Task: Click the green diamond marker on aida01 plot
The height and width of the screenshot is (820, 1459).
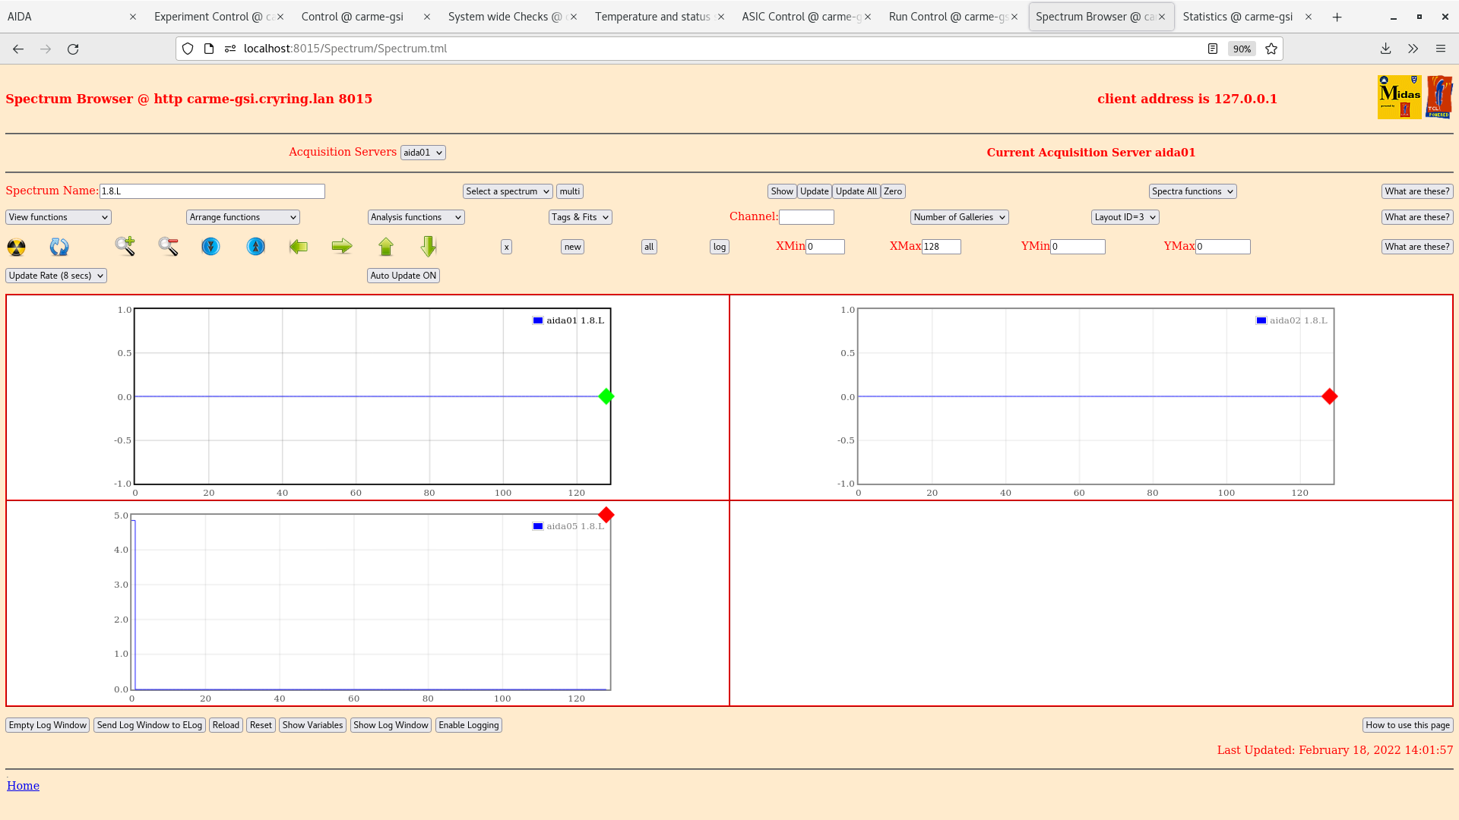Action: tap(606, 396)
